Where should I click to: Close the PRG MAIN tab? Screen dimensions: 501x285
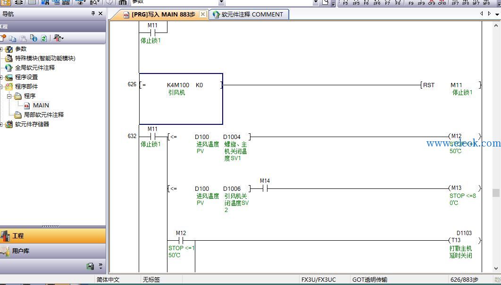[x=202, y=14]
